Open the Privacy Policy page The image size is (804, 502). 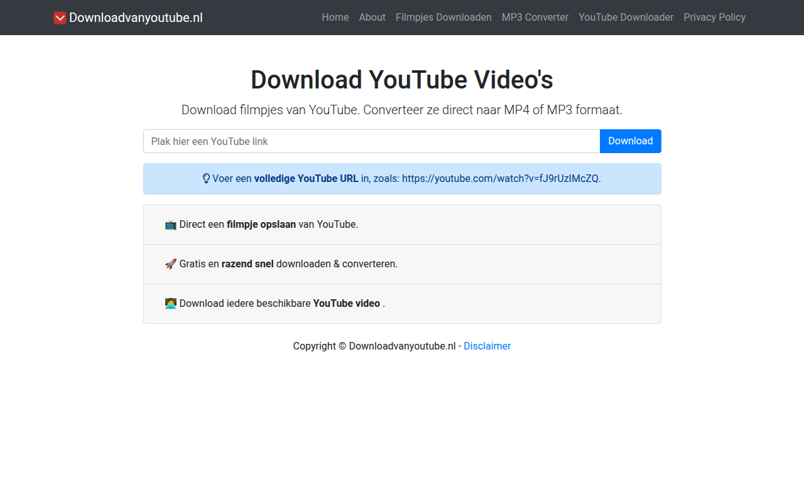(715, 18)
